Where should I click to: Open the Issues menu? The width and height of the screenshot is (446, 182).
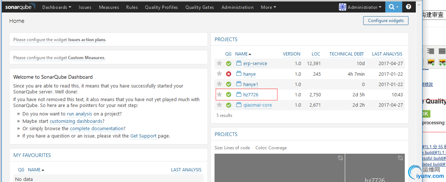[85, 7]
